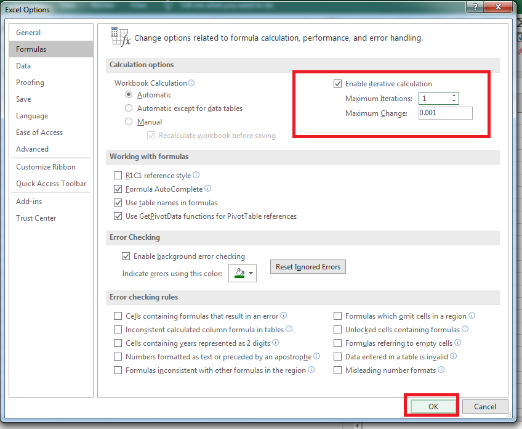522x429 pixels.
Task: Check Misleading number formats
Action: pos(337,370)
